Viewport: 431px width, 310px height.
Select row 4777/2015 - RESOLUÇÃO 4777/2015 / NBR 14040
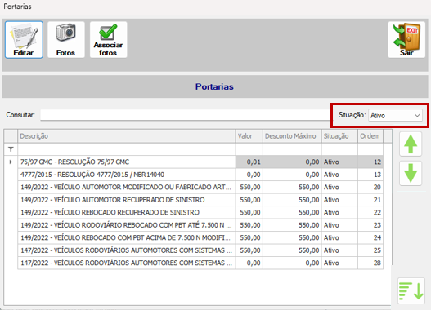pyautogui.click(x=200, y=175)
